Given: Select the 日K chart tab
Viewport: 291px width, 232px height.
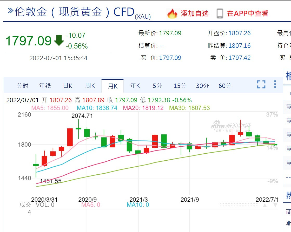Looking at the screenshot, I should (x=68, y=86).
